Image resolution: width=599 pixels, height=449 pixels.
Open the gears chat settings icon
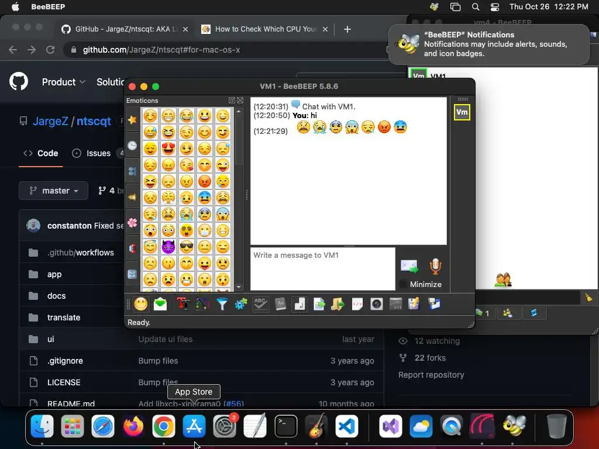click(x=241, y=304)
